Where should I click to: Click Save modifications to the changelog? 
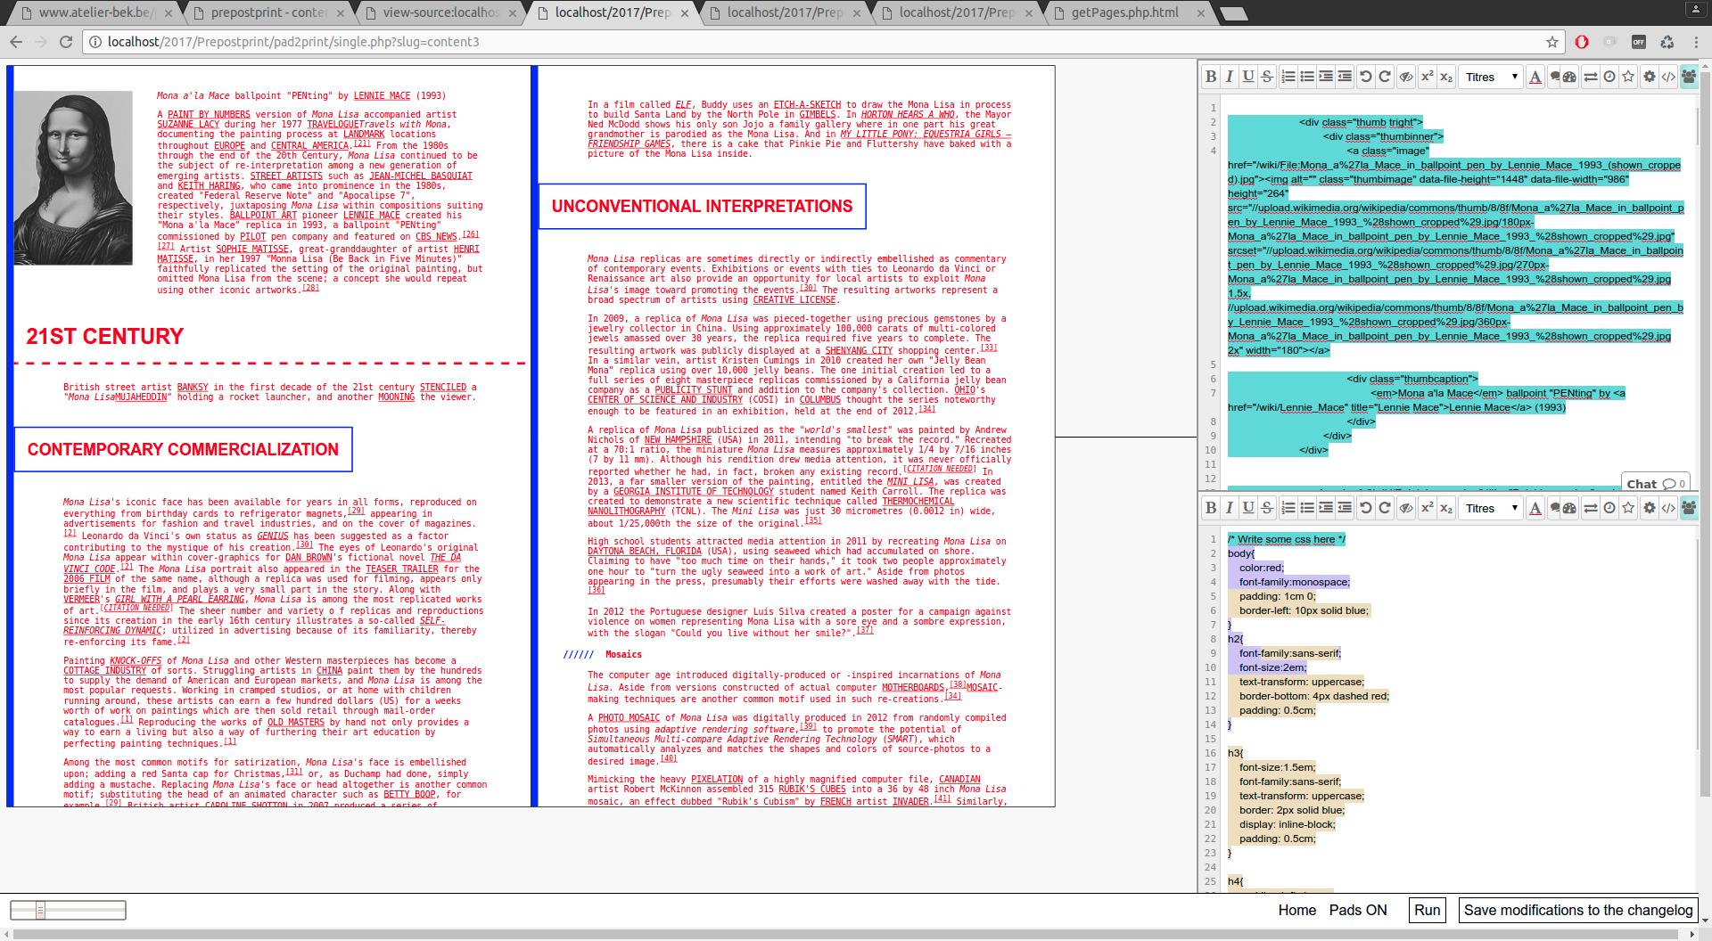click(x=1577, y=910)
